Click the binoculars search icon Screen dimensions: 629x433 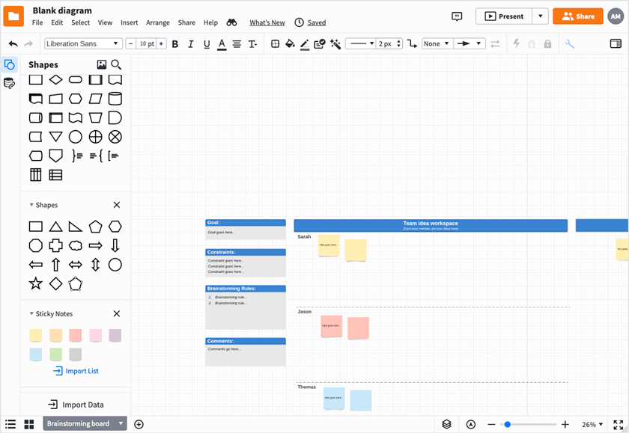coord(231,22)
